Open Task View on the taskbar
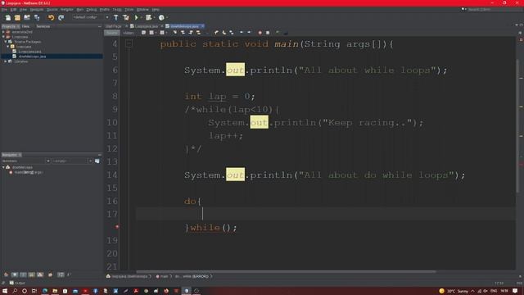Viewport: 524px width, 295px height. 34,291
